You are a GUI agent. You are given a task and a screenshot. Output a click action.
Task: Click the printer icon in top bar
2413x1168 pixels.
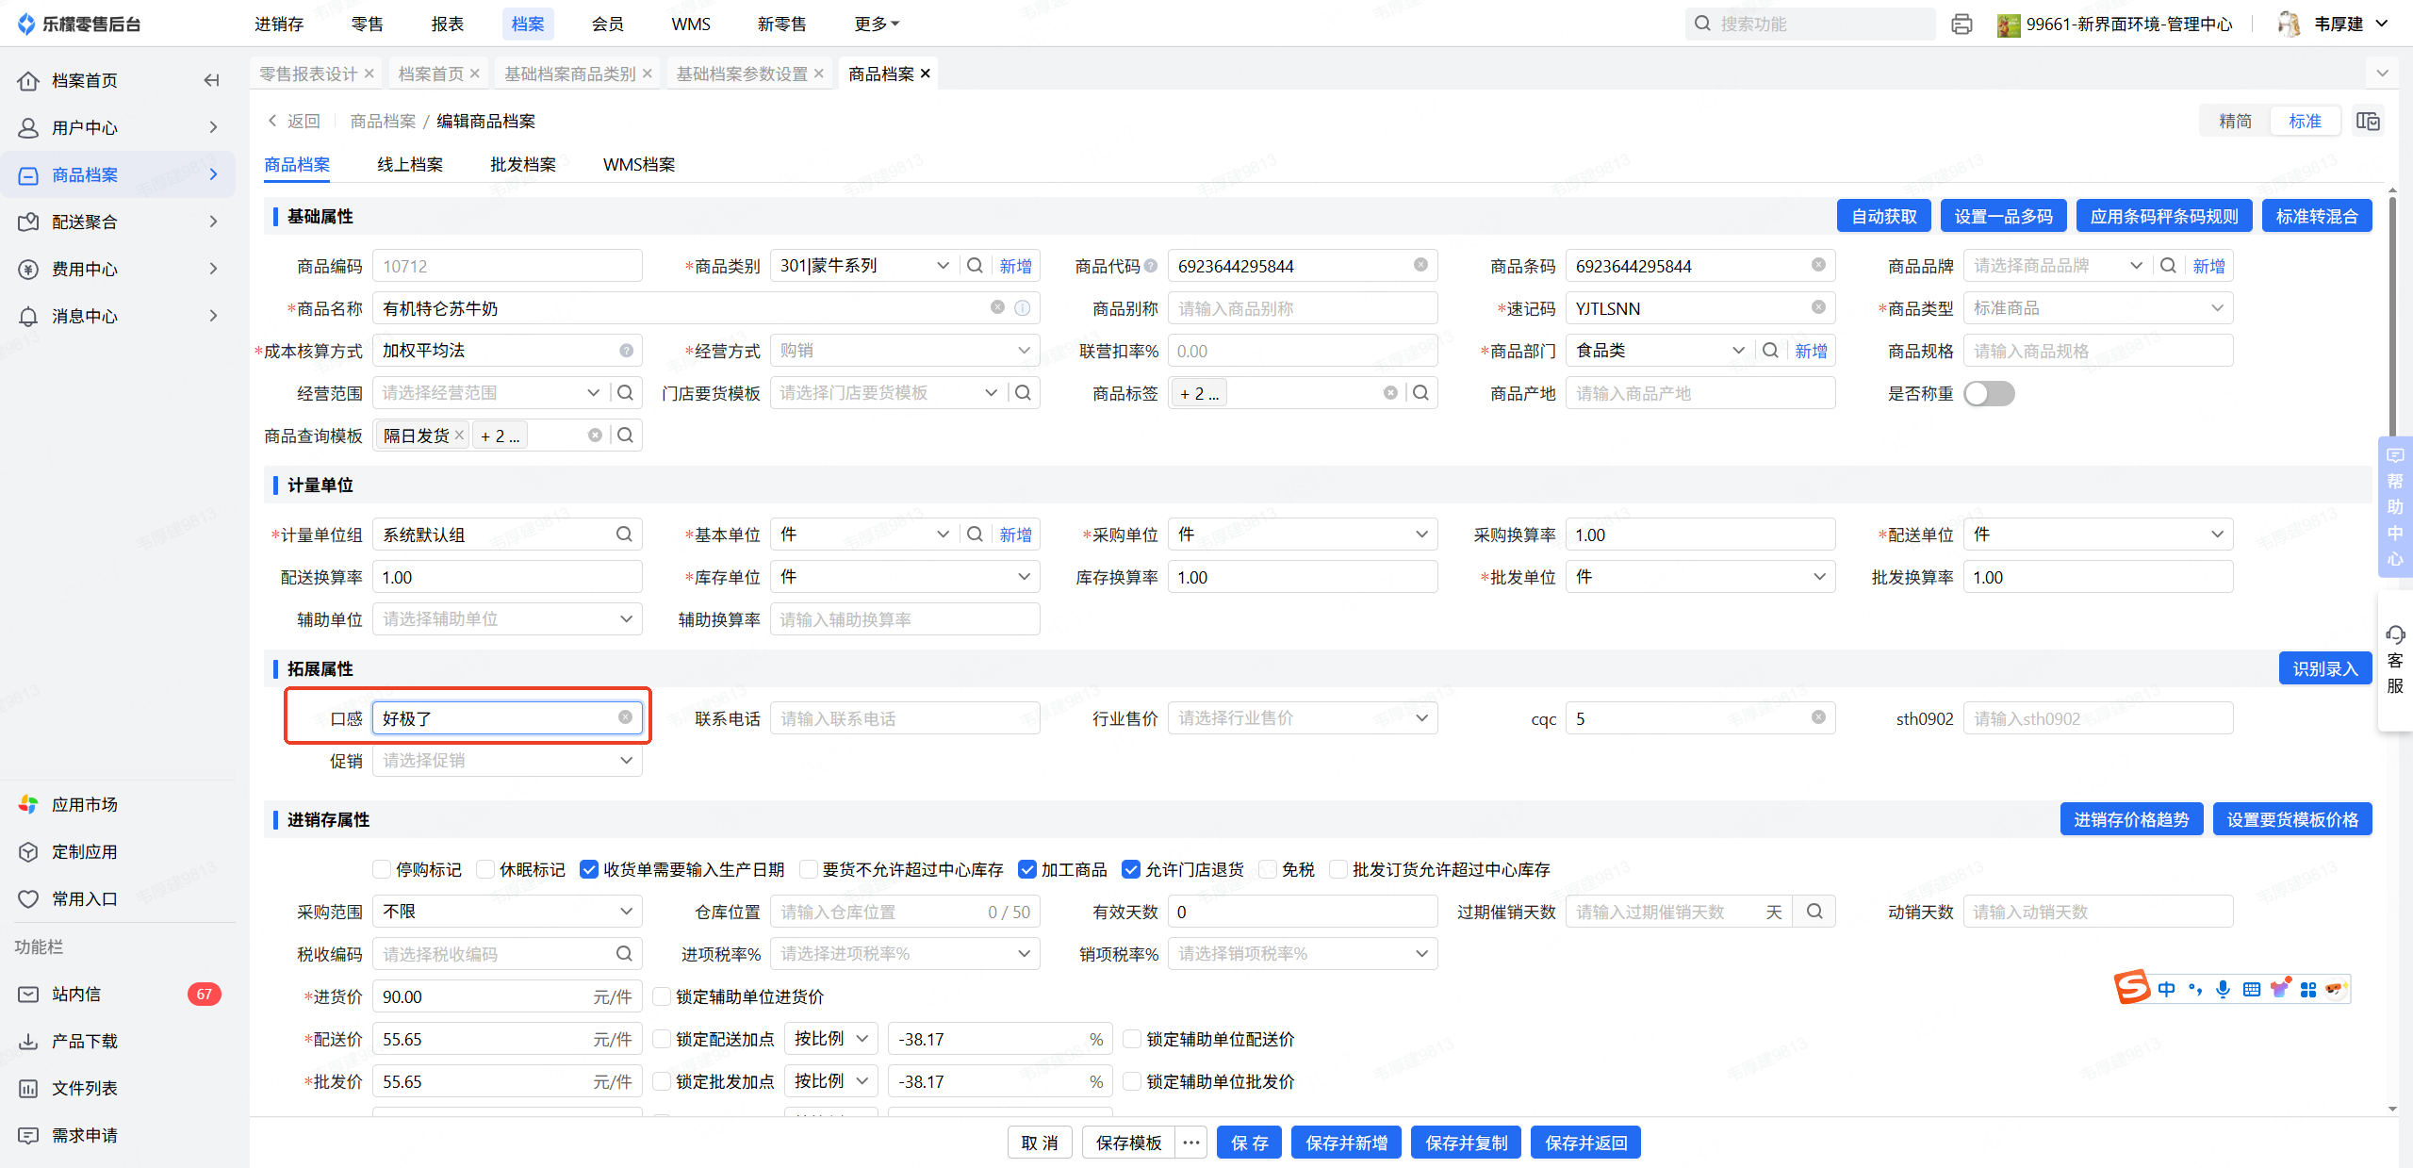pos(1962,25)
